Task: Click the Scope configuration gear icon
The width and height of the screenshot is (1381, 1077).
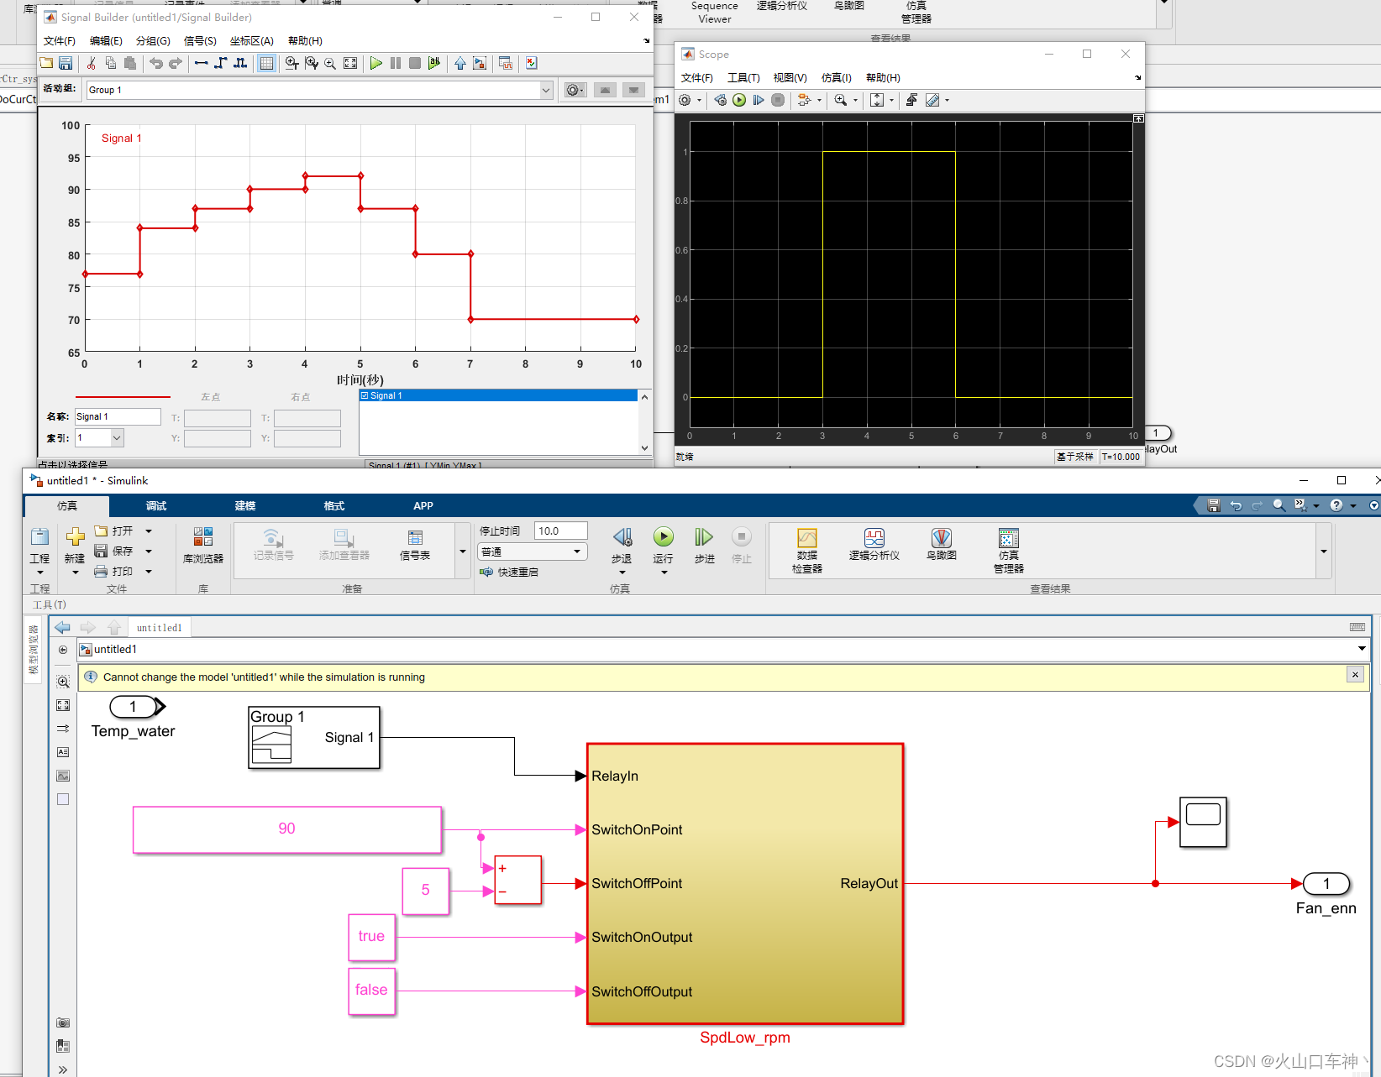Action: (x=685, y=100)
